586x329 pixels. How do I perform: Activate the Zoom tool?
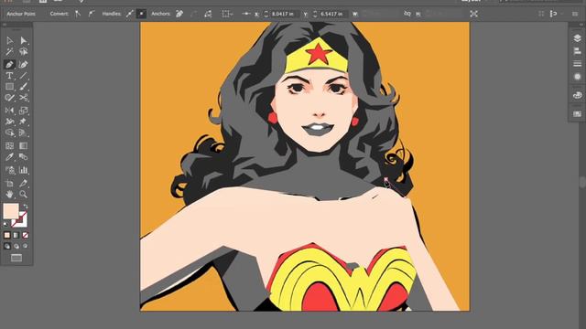click(24, 194)
